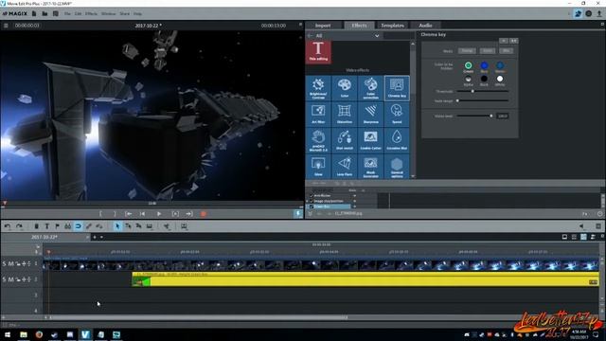Set a marker with the flag icon
The width and height of the screenshot is (606, 341).
click(57, 226)
